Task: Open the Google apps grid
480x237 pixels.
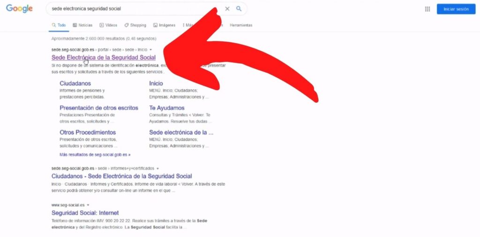Action: click(x=427, y=9)
